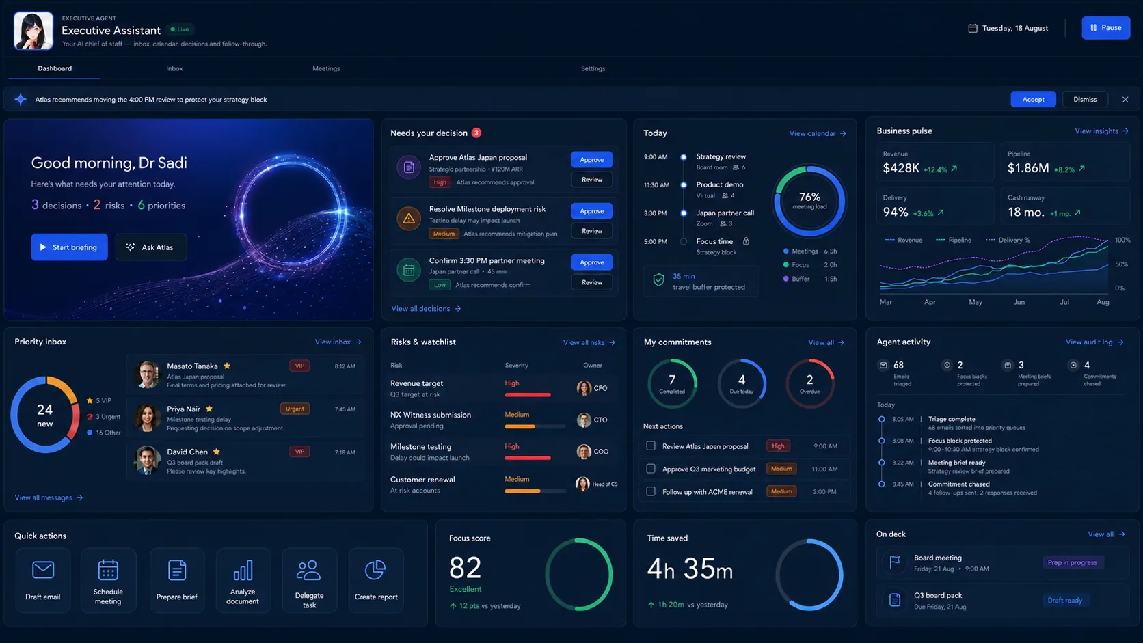The image size is (1143, 643).
Task: Follow the View inbox link
Action: tap(338, 342)
